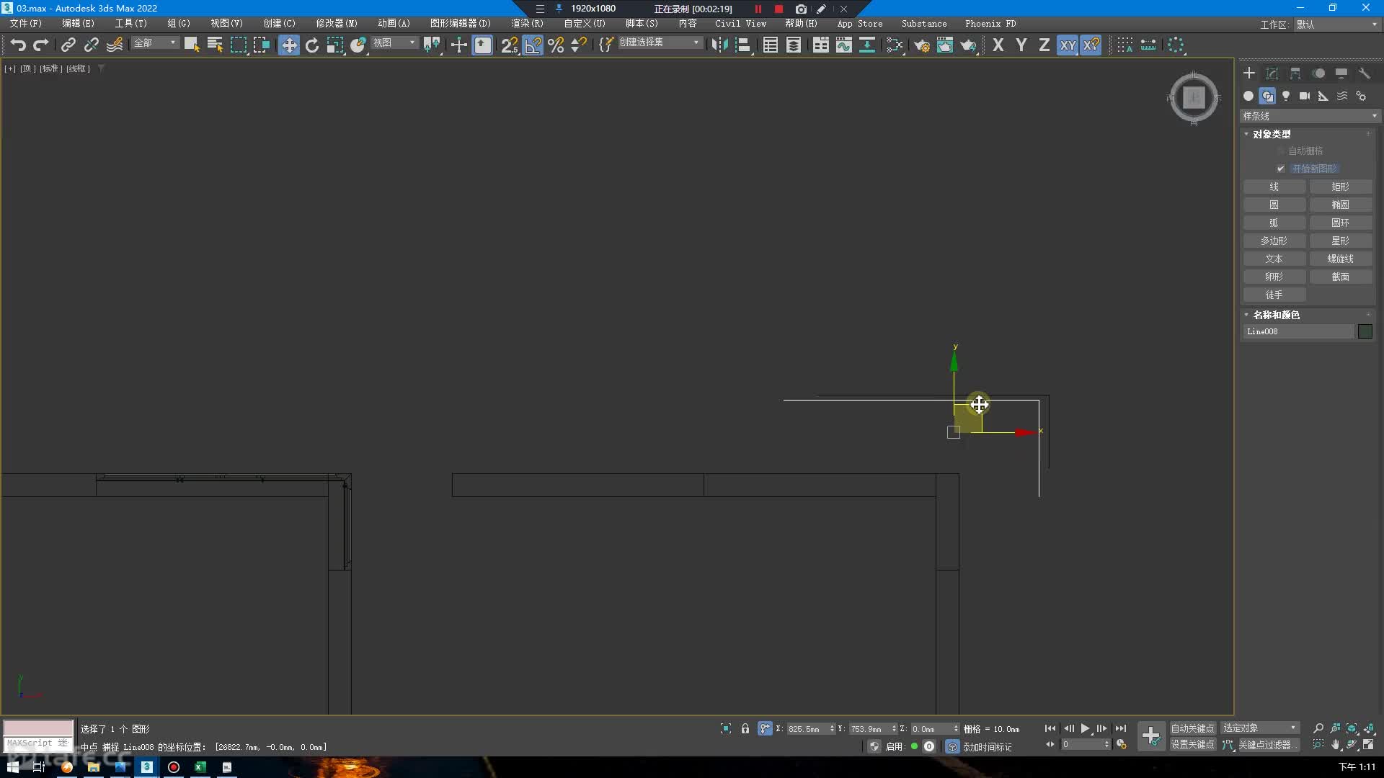This screenshot has width=1384, height=778.
Task: Click the 文本 shape button
Action: [x=1274, y=259]
